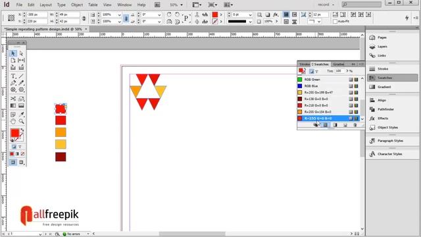Open the Layout menu
This screenshot has height=237, width=421.
coord(45,5)
